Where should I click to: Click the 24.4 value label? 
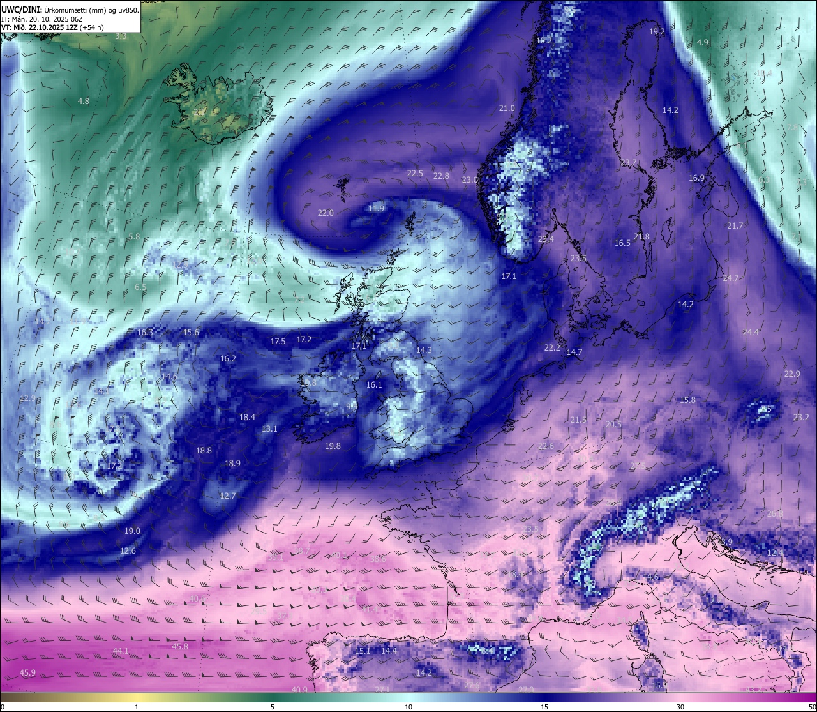(751, 332)
